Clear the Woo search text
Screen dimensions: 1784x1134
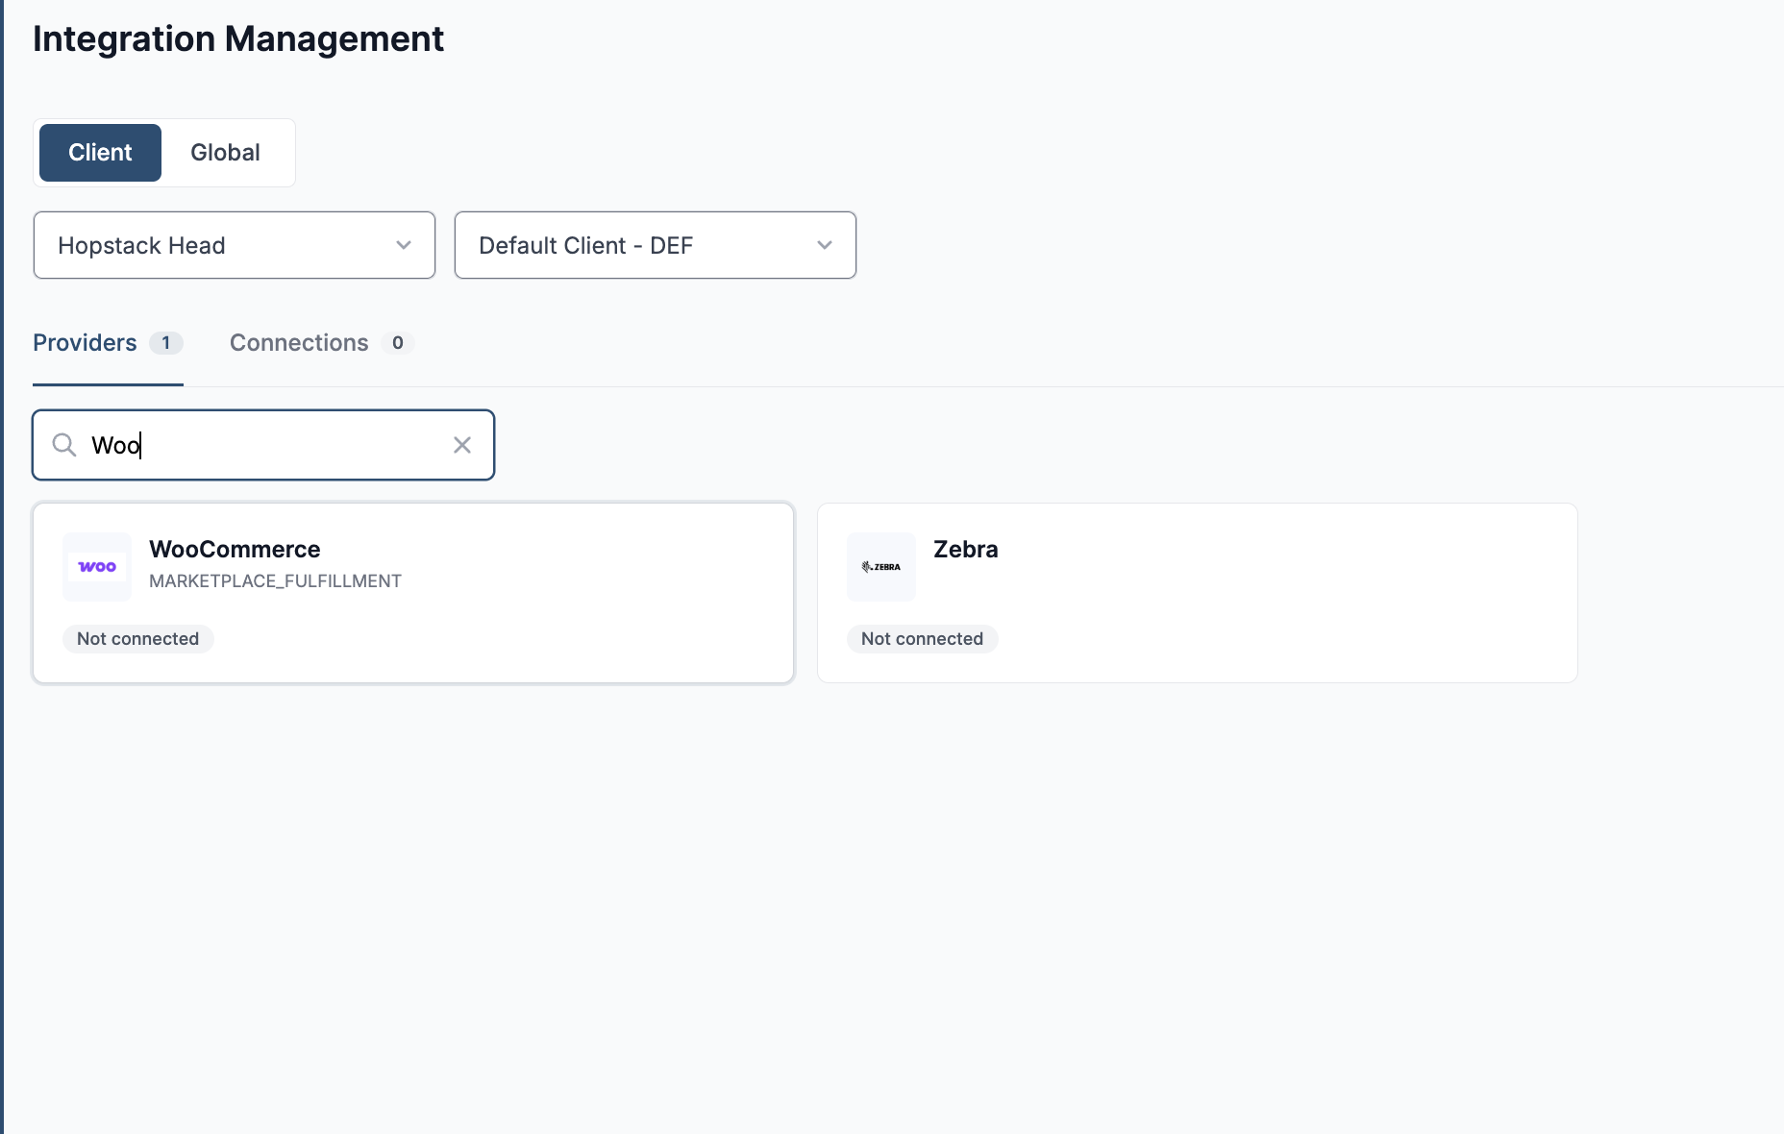(x=462, y=445)
